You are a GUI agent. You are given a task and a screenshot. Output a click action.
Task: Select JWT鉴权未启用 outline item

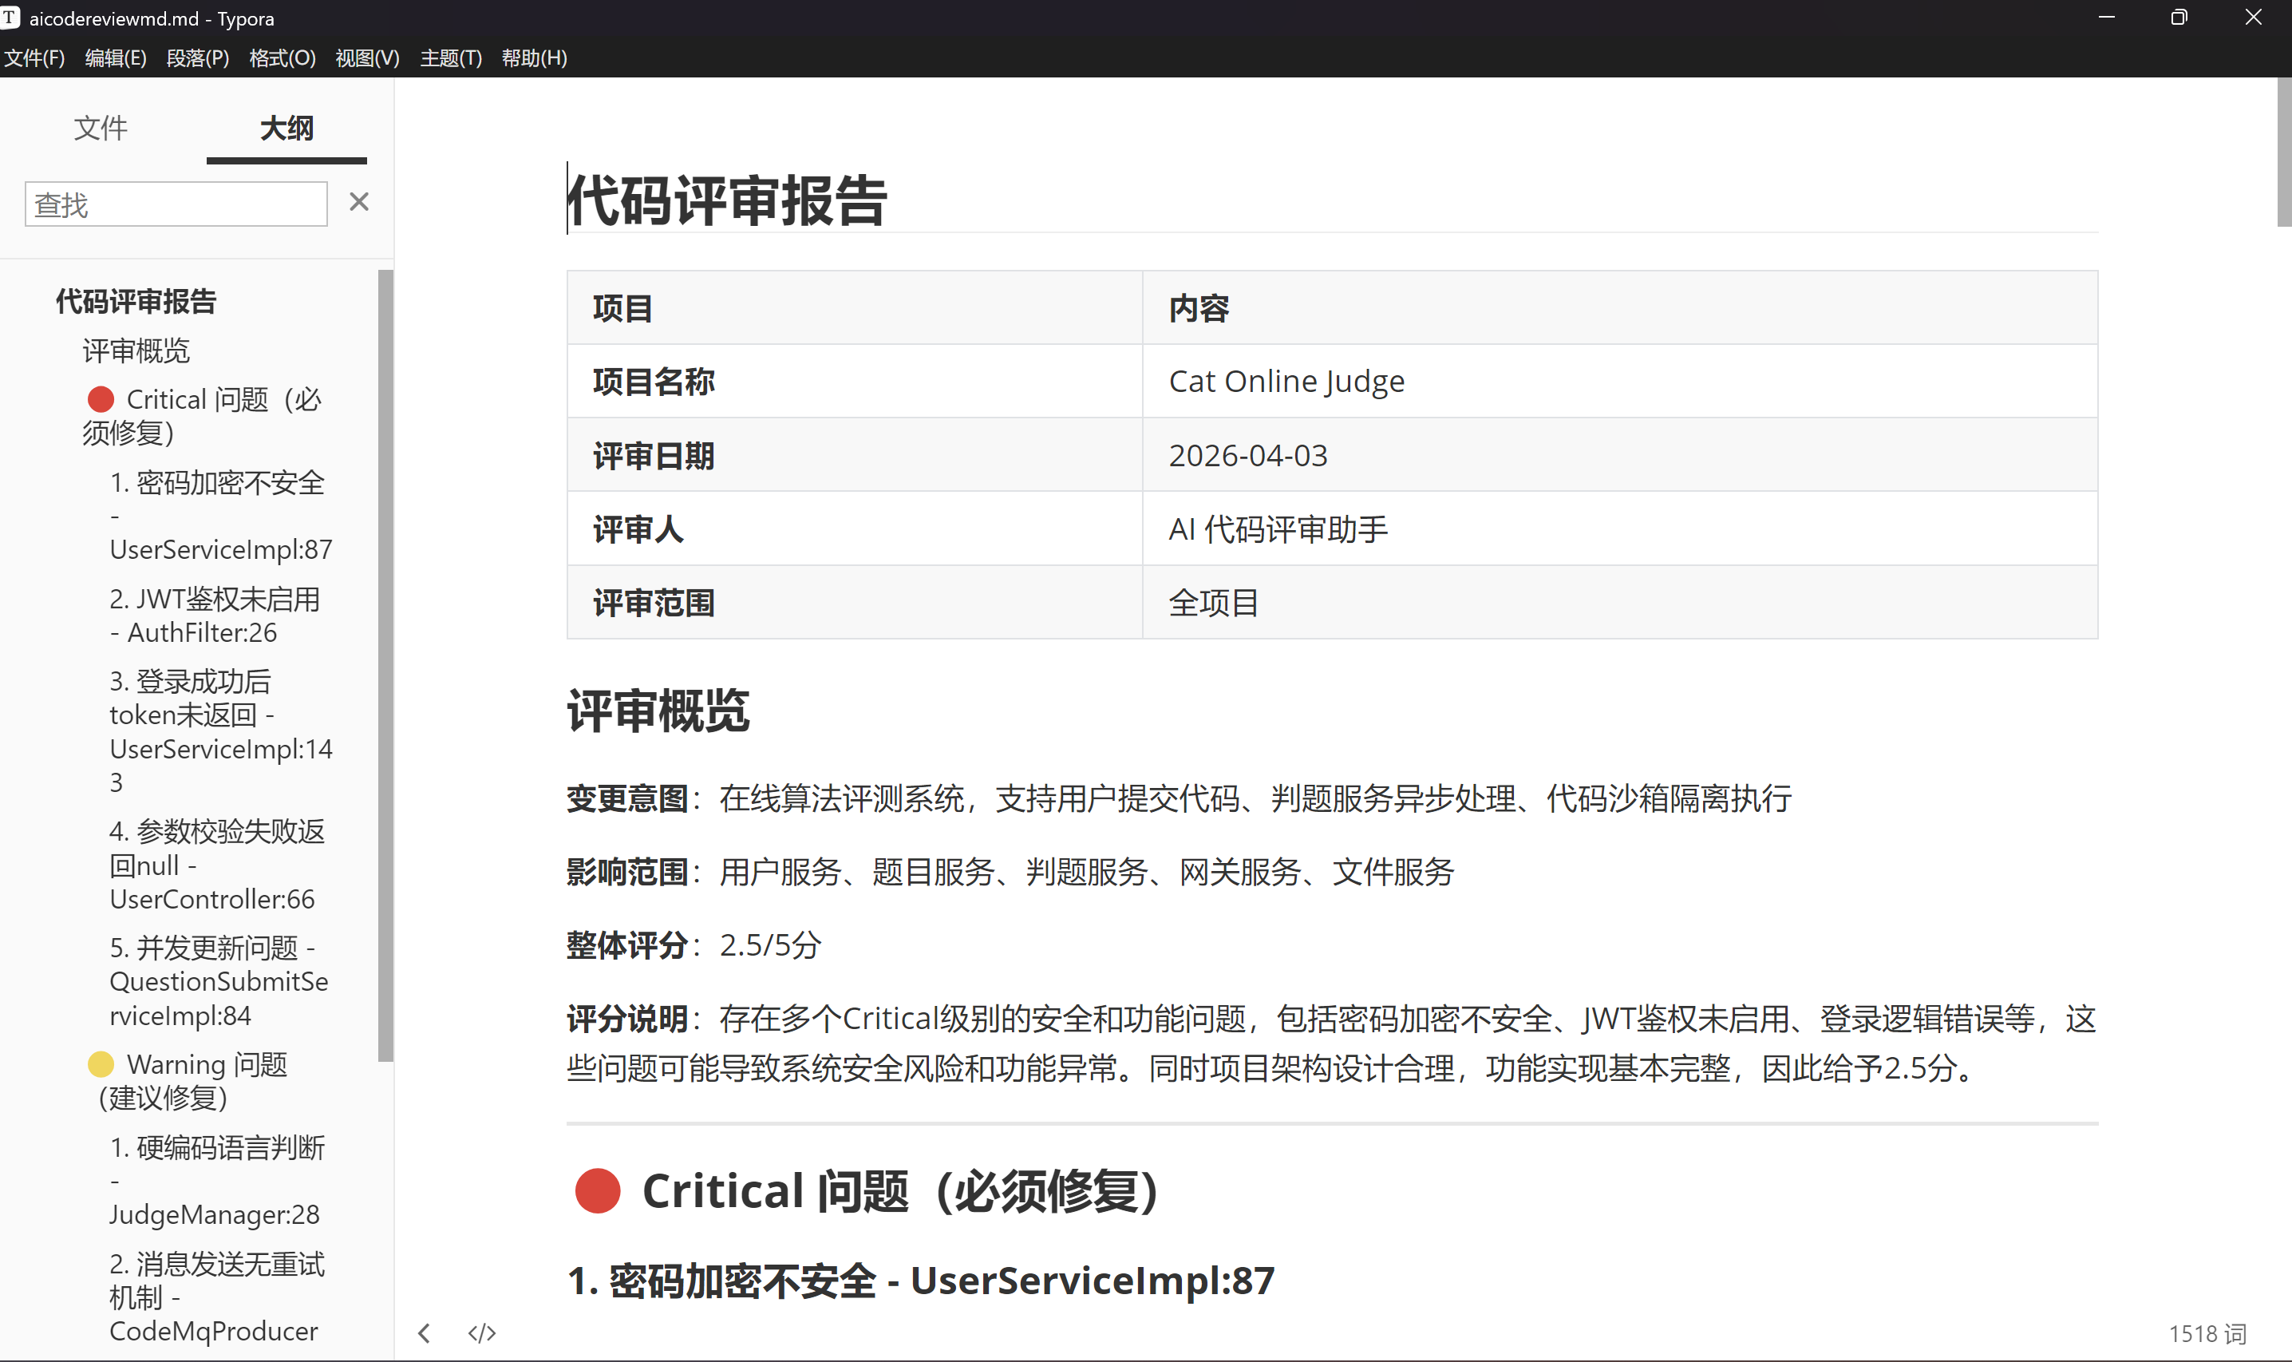point(215,616)
